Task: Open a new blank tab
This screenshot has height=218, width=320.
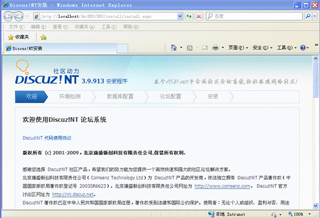Action: click(x=122, y=49)
